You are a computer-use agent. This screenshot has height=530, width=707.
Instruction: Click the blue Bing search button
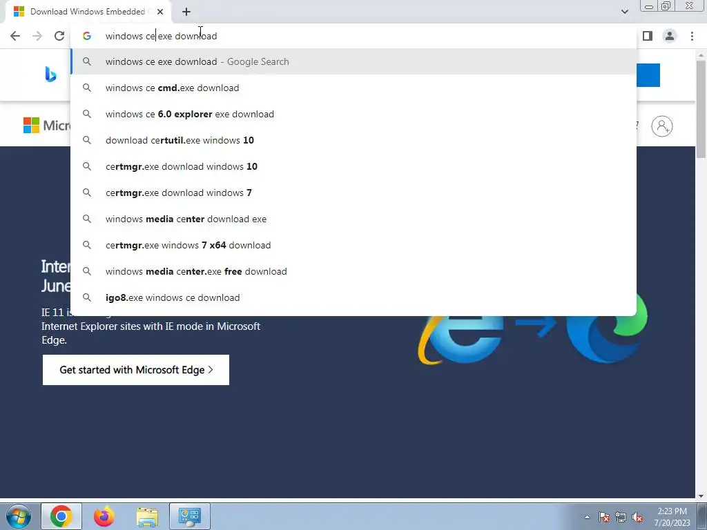point(648,75)
